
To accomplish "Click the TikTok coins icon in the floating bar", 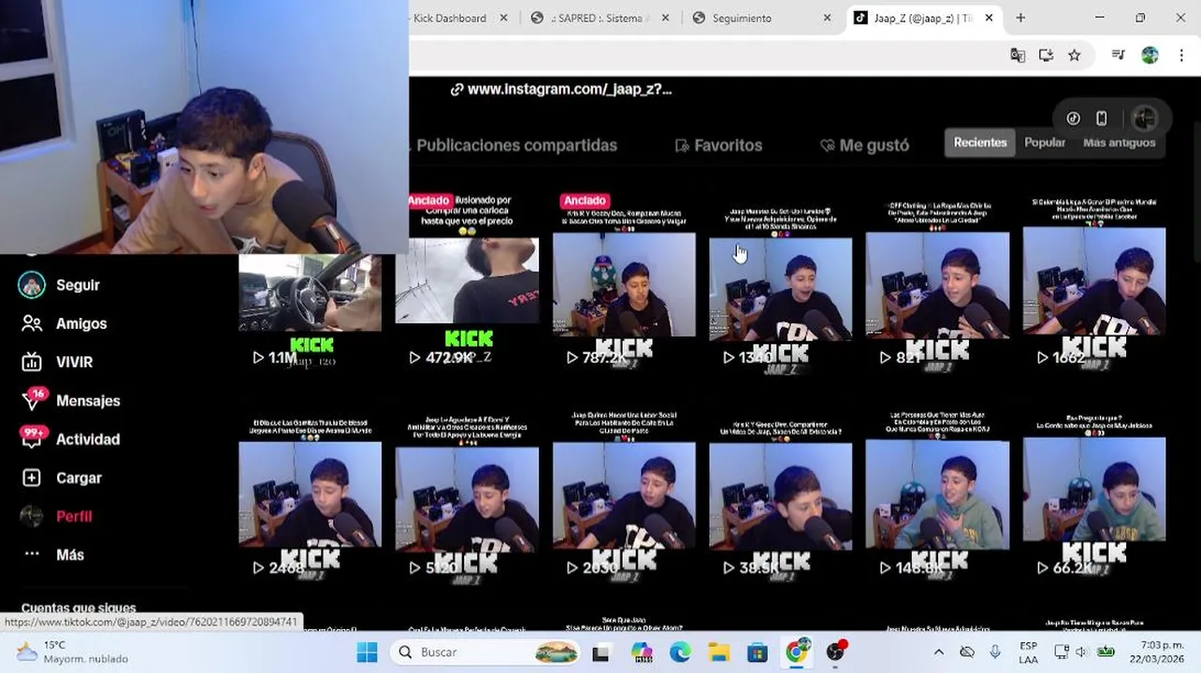I will [1073, 119].
